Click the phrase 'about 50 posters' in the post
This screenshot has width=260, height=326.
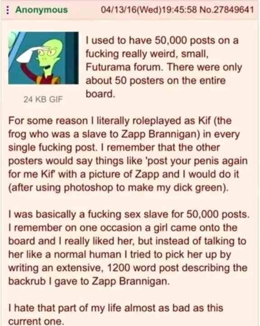coord(125,81)
